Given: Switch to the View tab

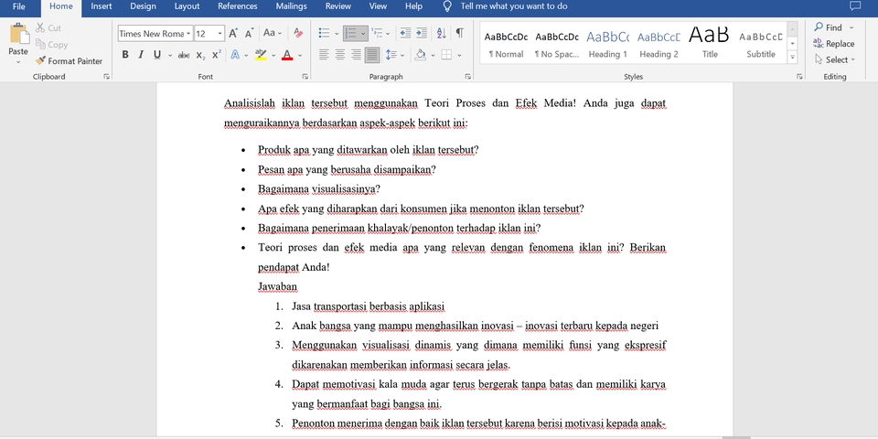Looking at the screenshot, I should (x=378, y=6).
